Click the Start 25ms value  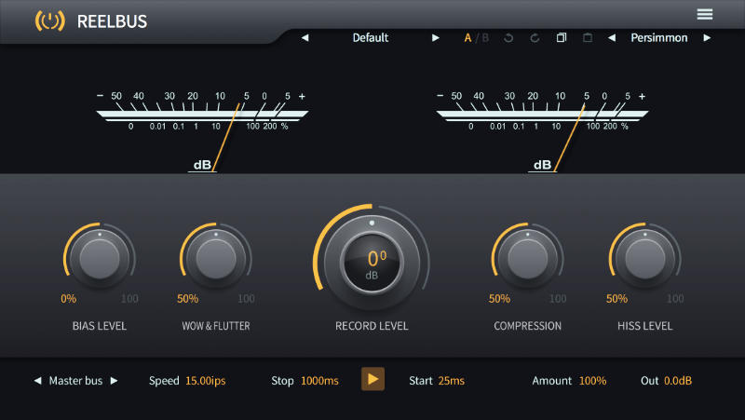click(x=452, y=381)
